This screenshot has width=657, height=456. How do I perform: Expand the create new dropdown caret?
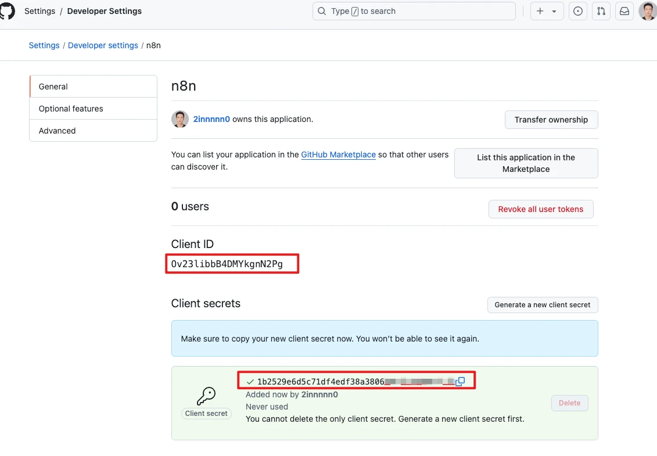(x=554, y=11)
